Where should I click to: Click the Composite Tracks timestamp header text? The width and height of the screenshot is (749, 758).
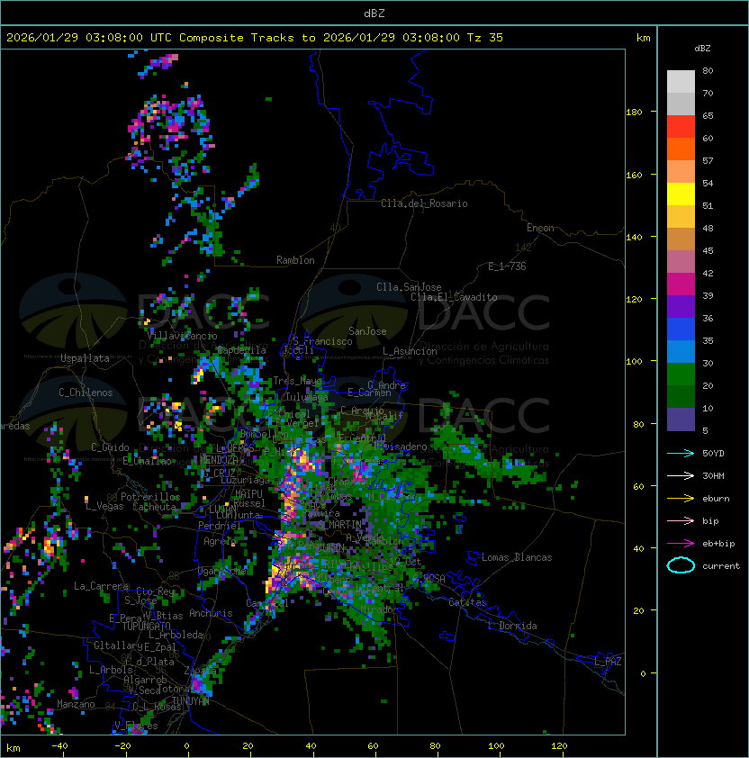[255, 38]
